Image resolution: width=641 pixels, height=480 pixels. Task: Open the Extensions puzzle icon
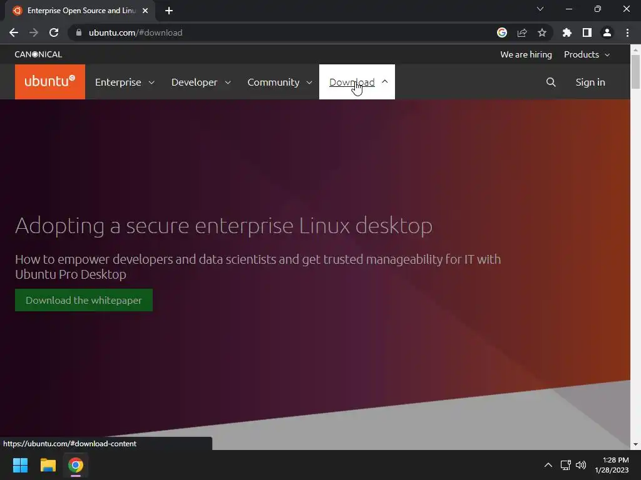(x=567, y=32)
